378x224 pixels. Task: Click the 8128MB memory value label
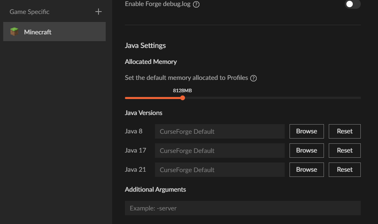(182, 91)
